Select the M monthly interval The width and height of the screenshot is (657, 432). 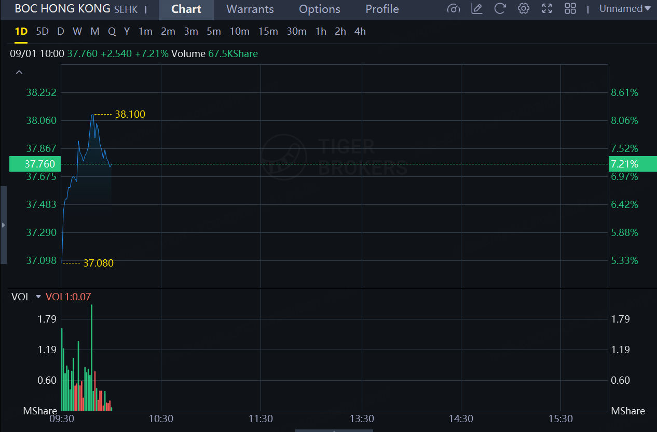point(95,32)
